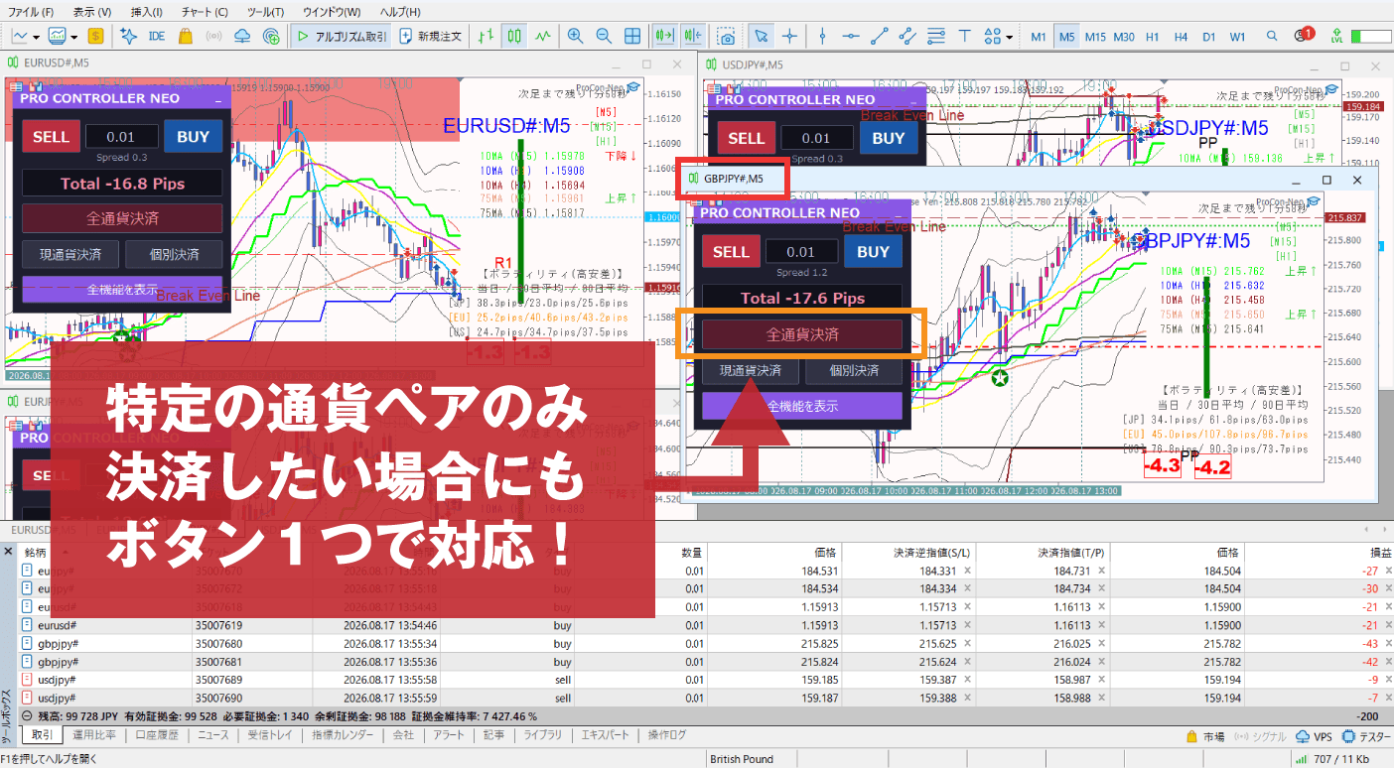Viewport: 1394px width, 768px height.
Task: Click the 新規注文 button
Action: coord(431,37)
